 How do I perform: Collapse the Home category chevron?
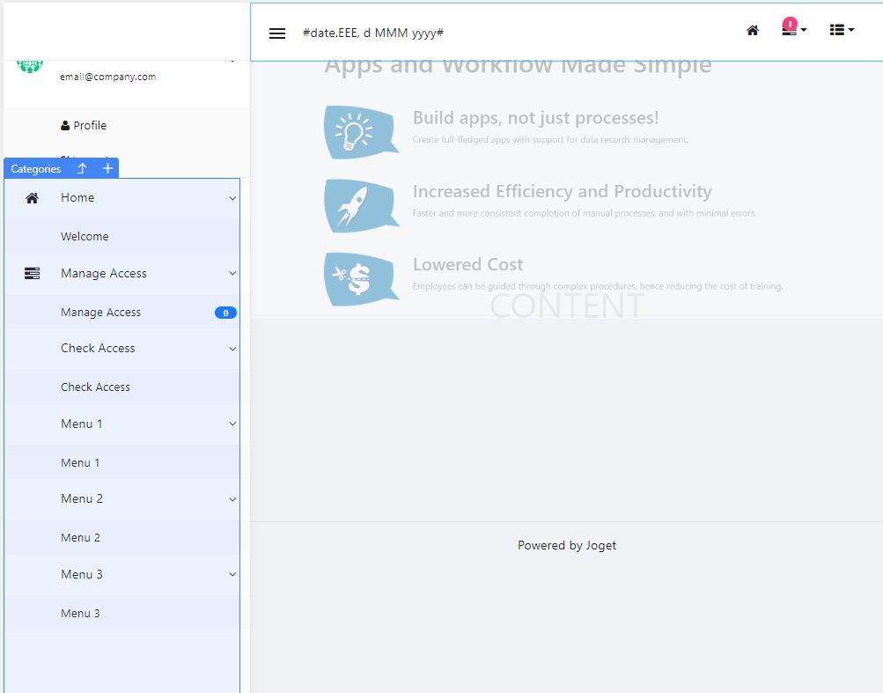click(x=232, y=198)
